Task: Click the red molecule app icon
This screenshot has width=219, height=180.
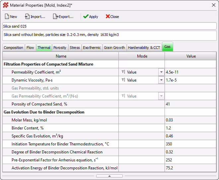Action: (x=6, y=5)
